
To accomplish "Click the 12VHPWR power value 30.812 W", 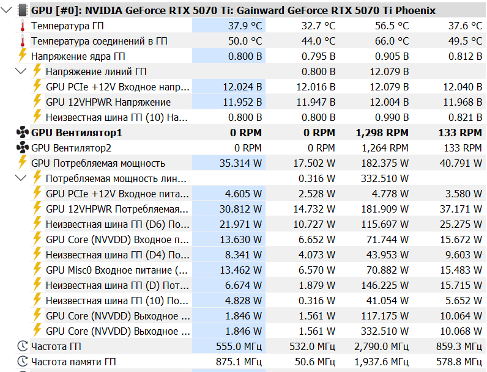I will click(x=240, y=209).
